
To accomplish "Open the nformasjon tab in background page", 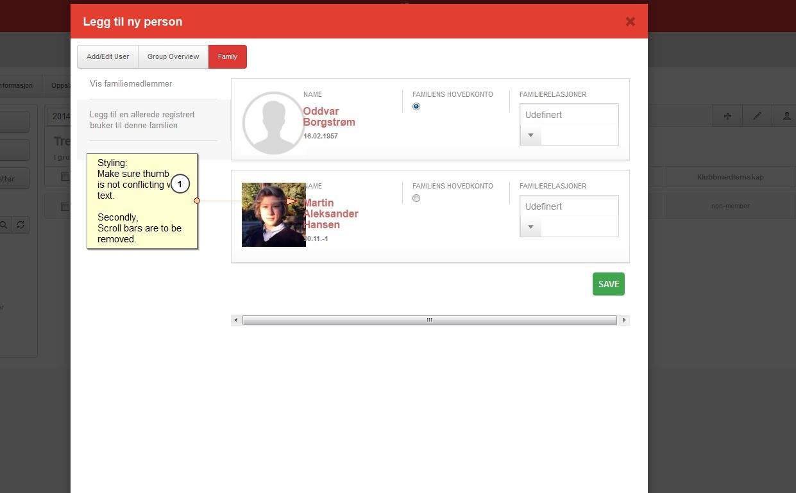I will click(16, 85).
